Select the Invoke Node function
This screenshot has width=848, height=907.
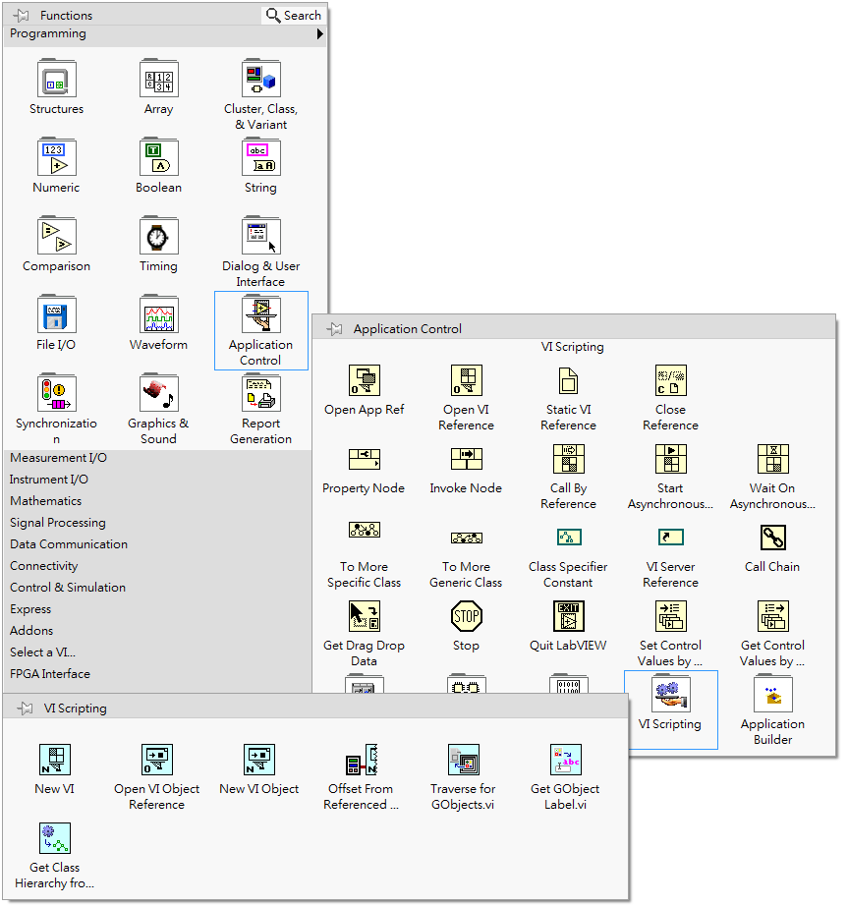click(466, 460)
